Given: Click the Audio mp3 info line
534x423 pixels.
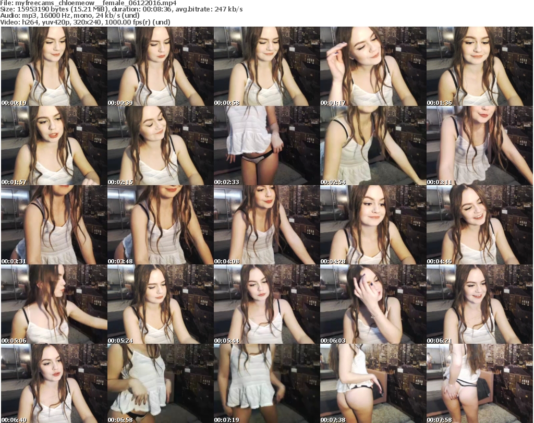Looking at the screenshot, I should coord(70,16).
